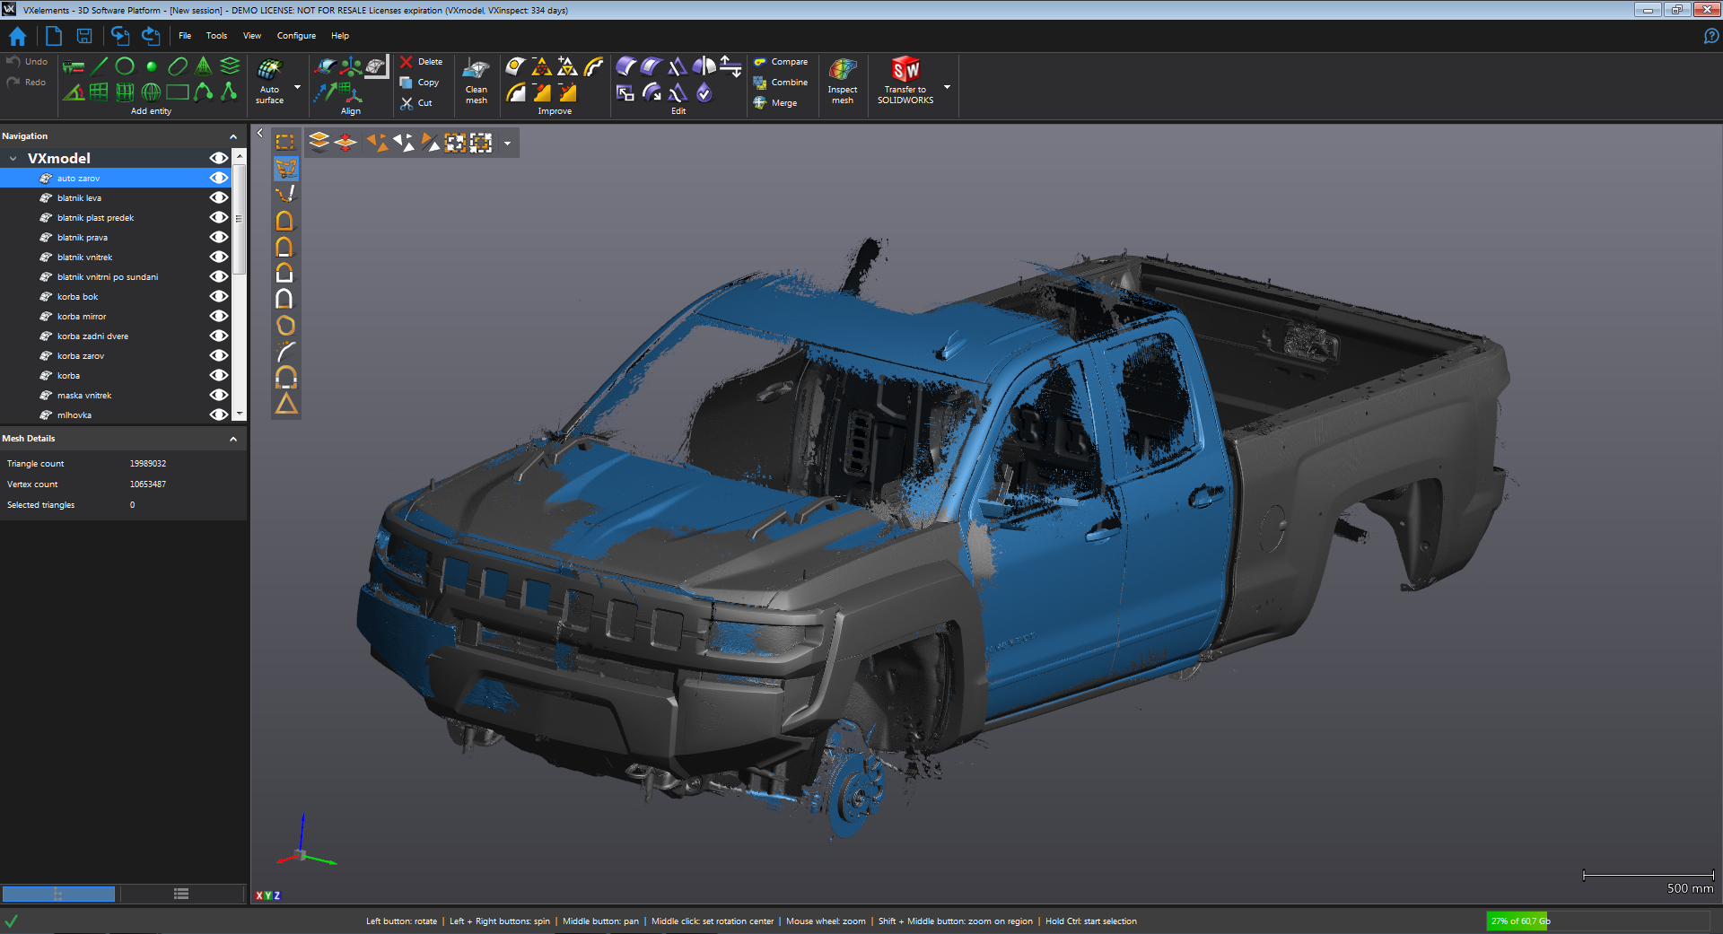Click the Home icon
The width and height of the screenshot is (1723, 934).
(x=17, y=36)
